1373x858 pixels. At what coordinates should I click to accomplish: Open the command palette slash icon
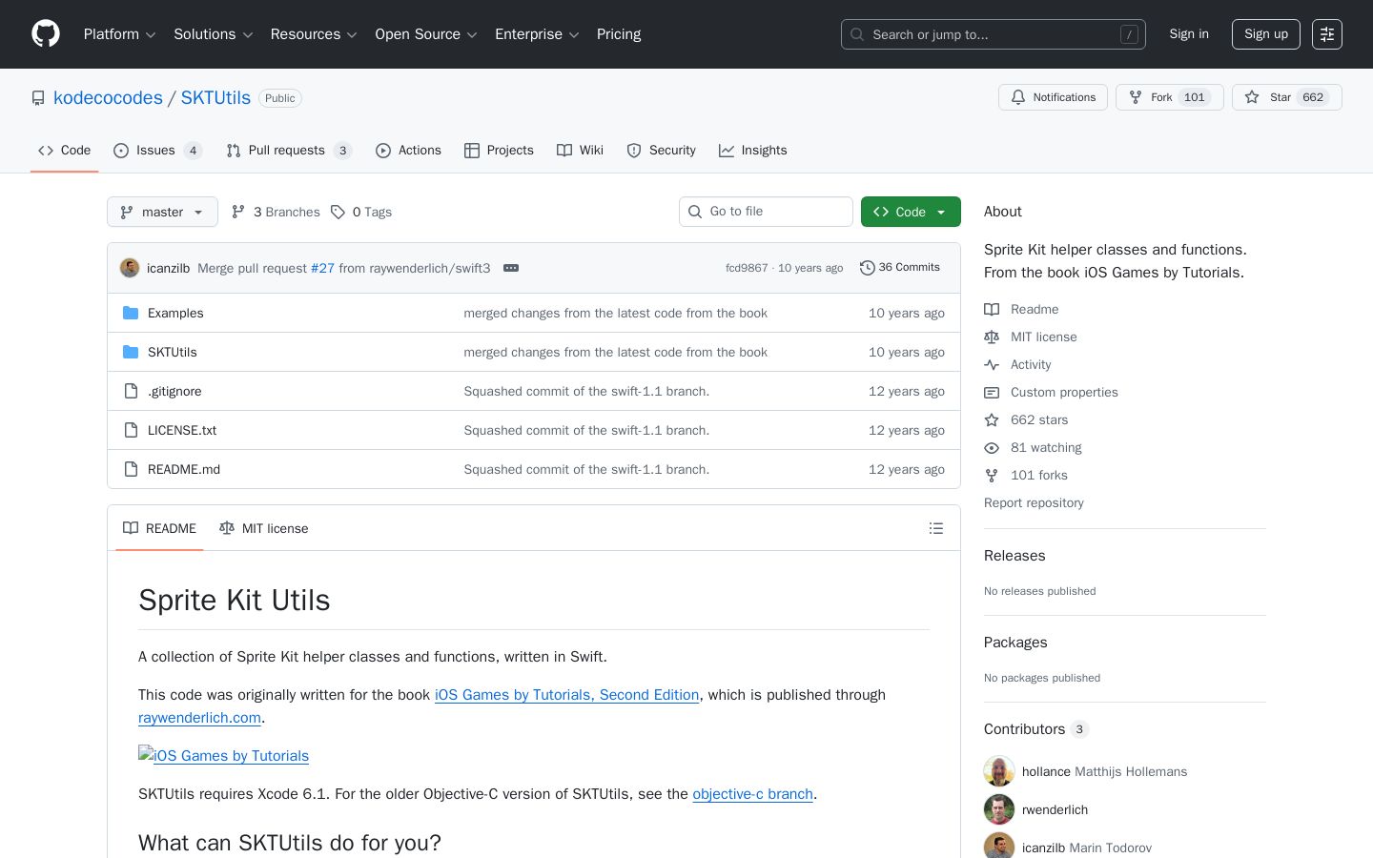1129,34
